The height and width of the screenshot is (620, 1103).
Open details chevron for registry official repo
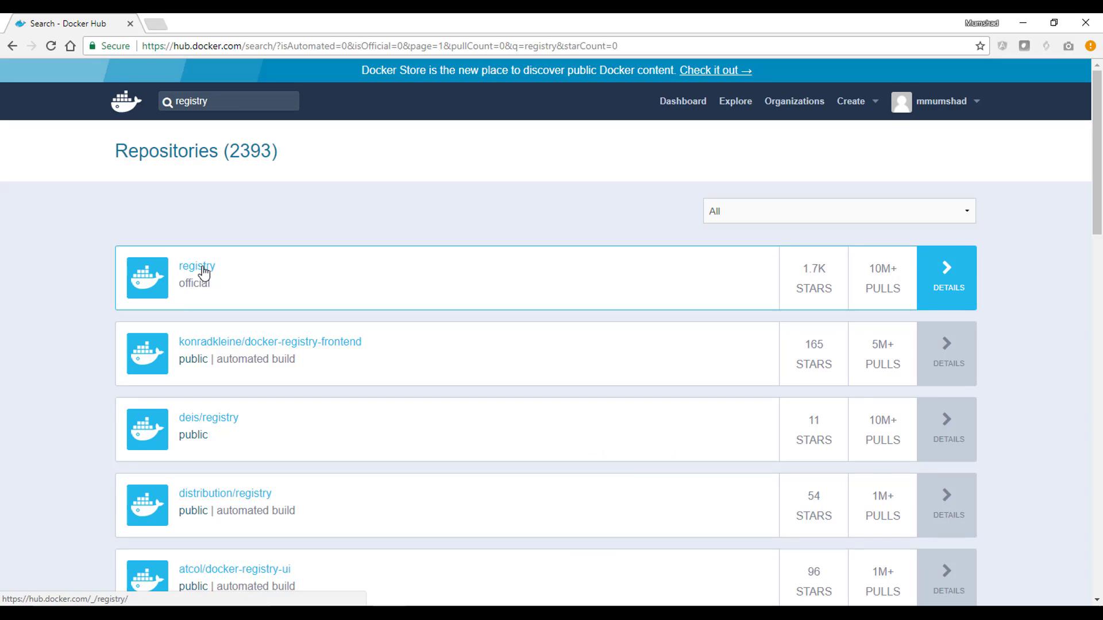pyautogui.click(x=946, y=278)
